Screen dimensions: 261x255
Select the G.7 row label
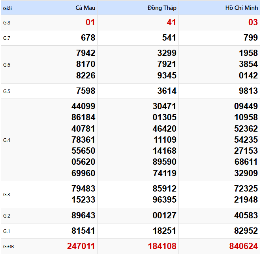(x=7, y=38)
